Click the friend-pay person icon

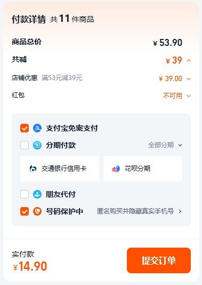point(37,194)
